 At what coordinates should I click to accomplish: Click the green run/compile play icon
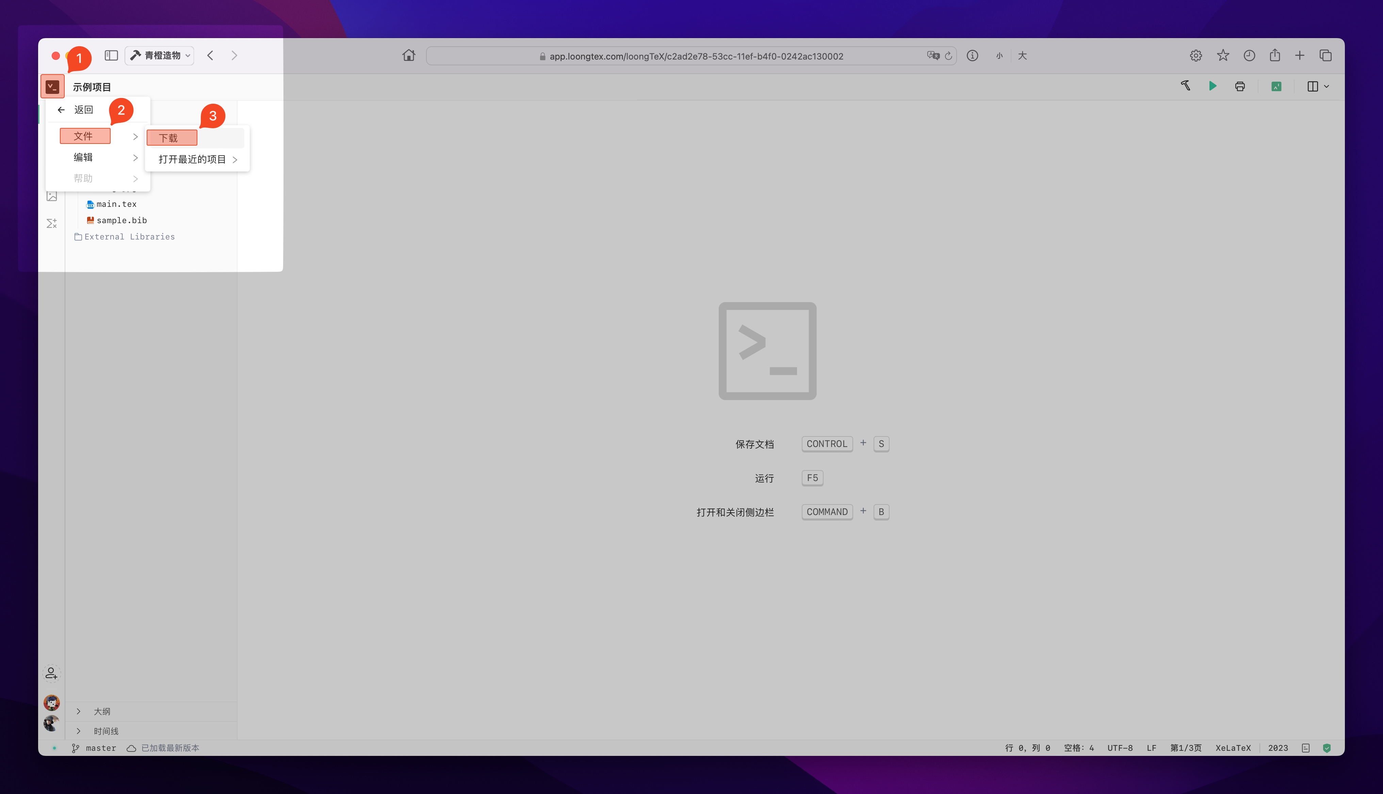1212,86
